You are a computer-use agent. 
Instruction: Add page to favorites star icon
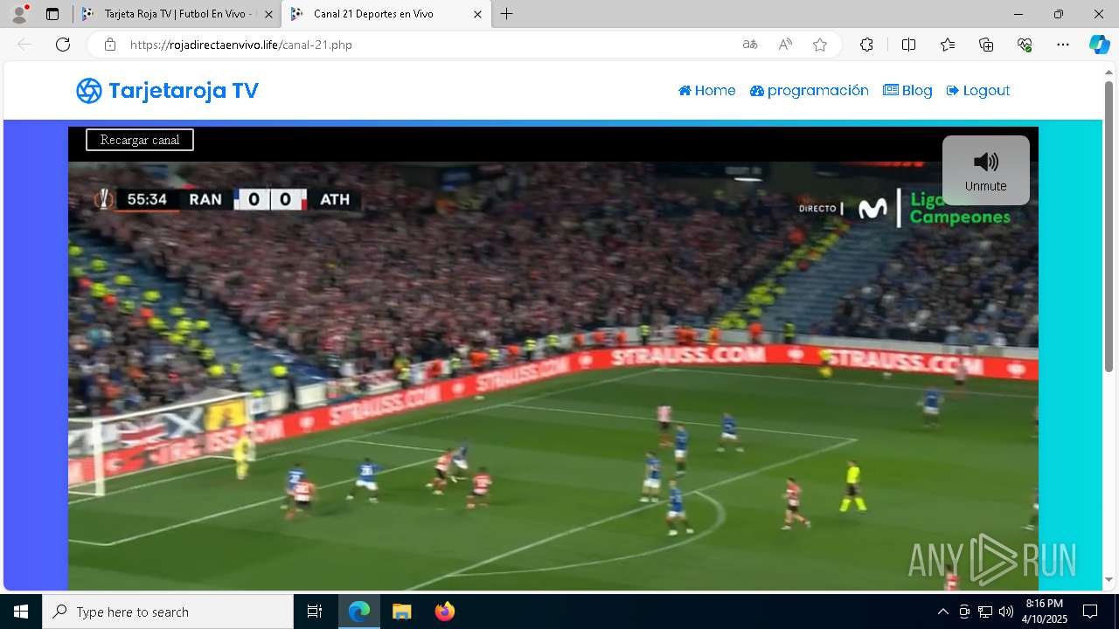coord(820,45)
